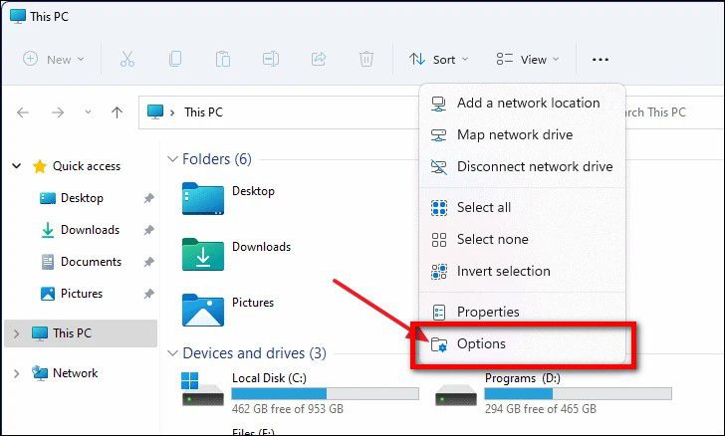This screenshot has height=436, width=725.
Task: Click the '294 GB free of 465 GB' text
Action: [x=541, y=409]
